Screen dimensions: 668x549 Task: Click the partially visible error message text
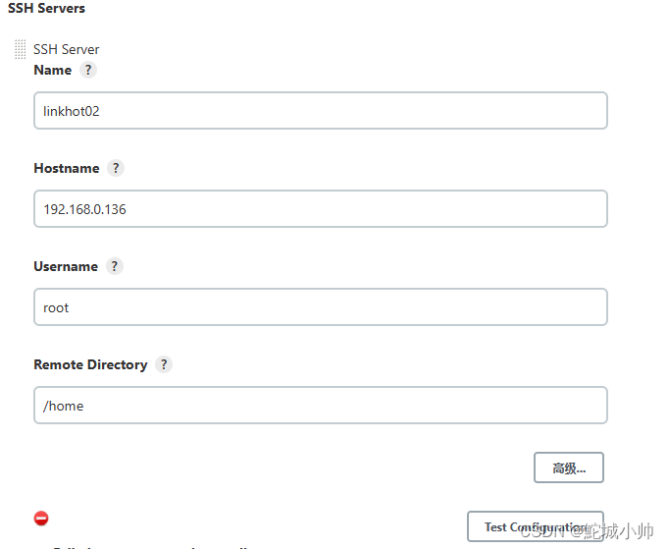(x=151, y=546)
